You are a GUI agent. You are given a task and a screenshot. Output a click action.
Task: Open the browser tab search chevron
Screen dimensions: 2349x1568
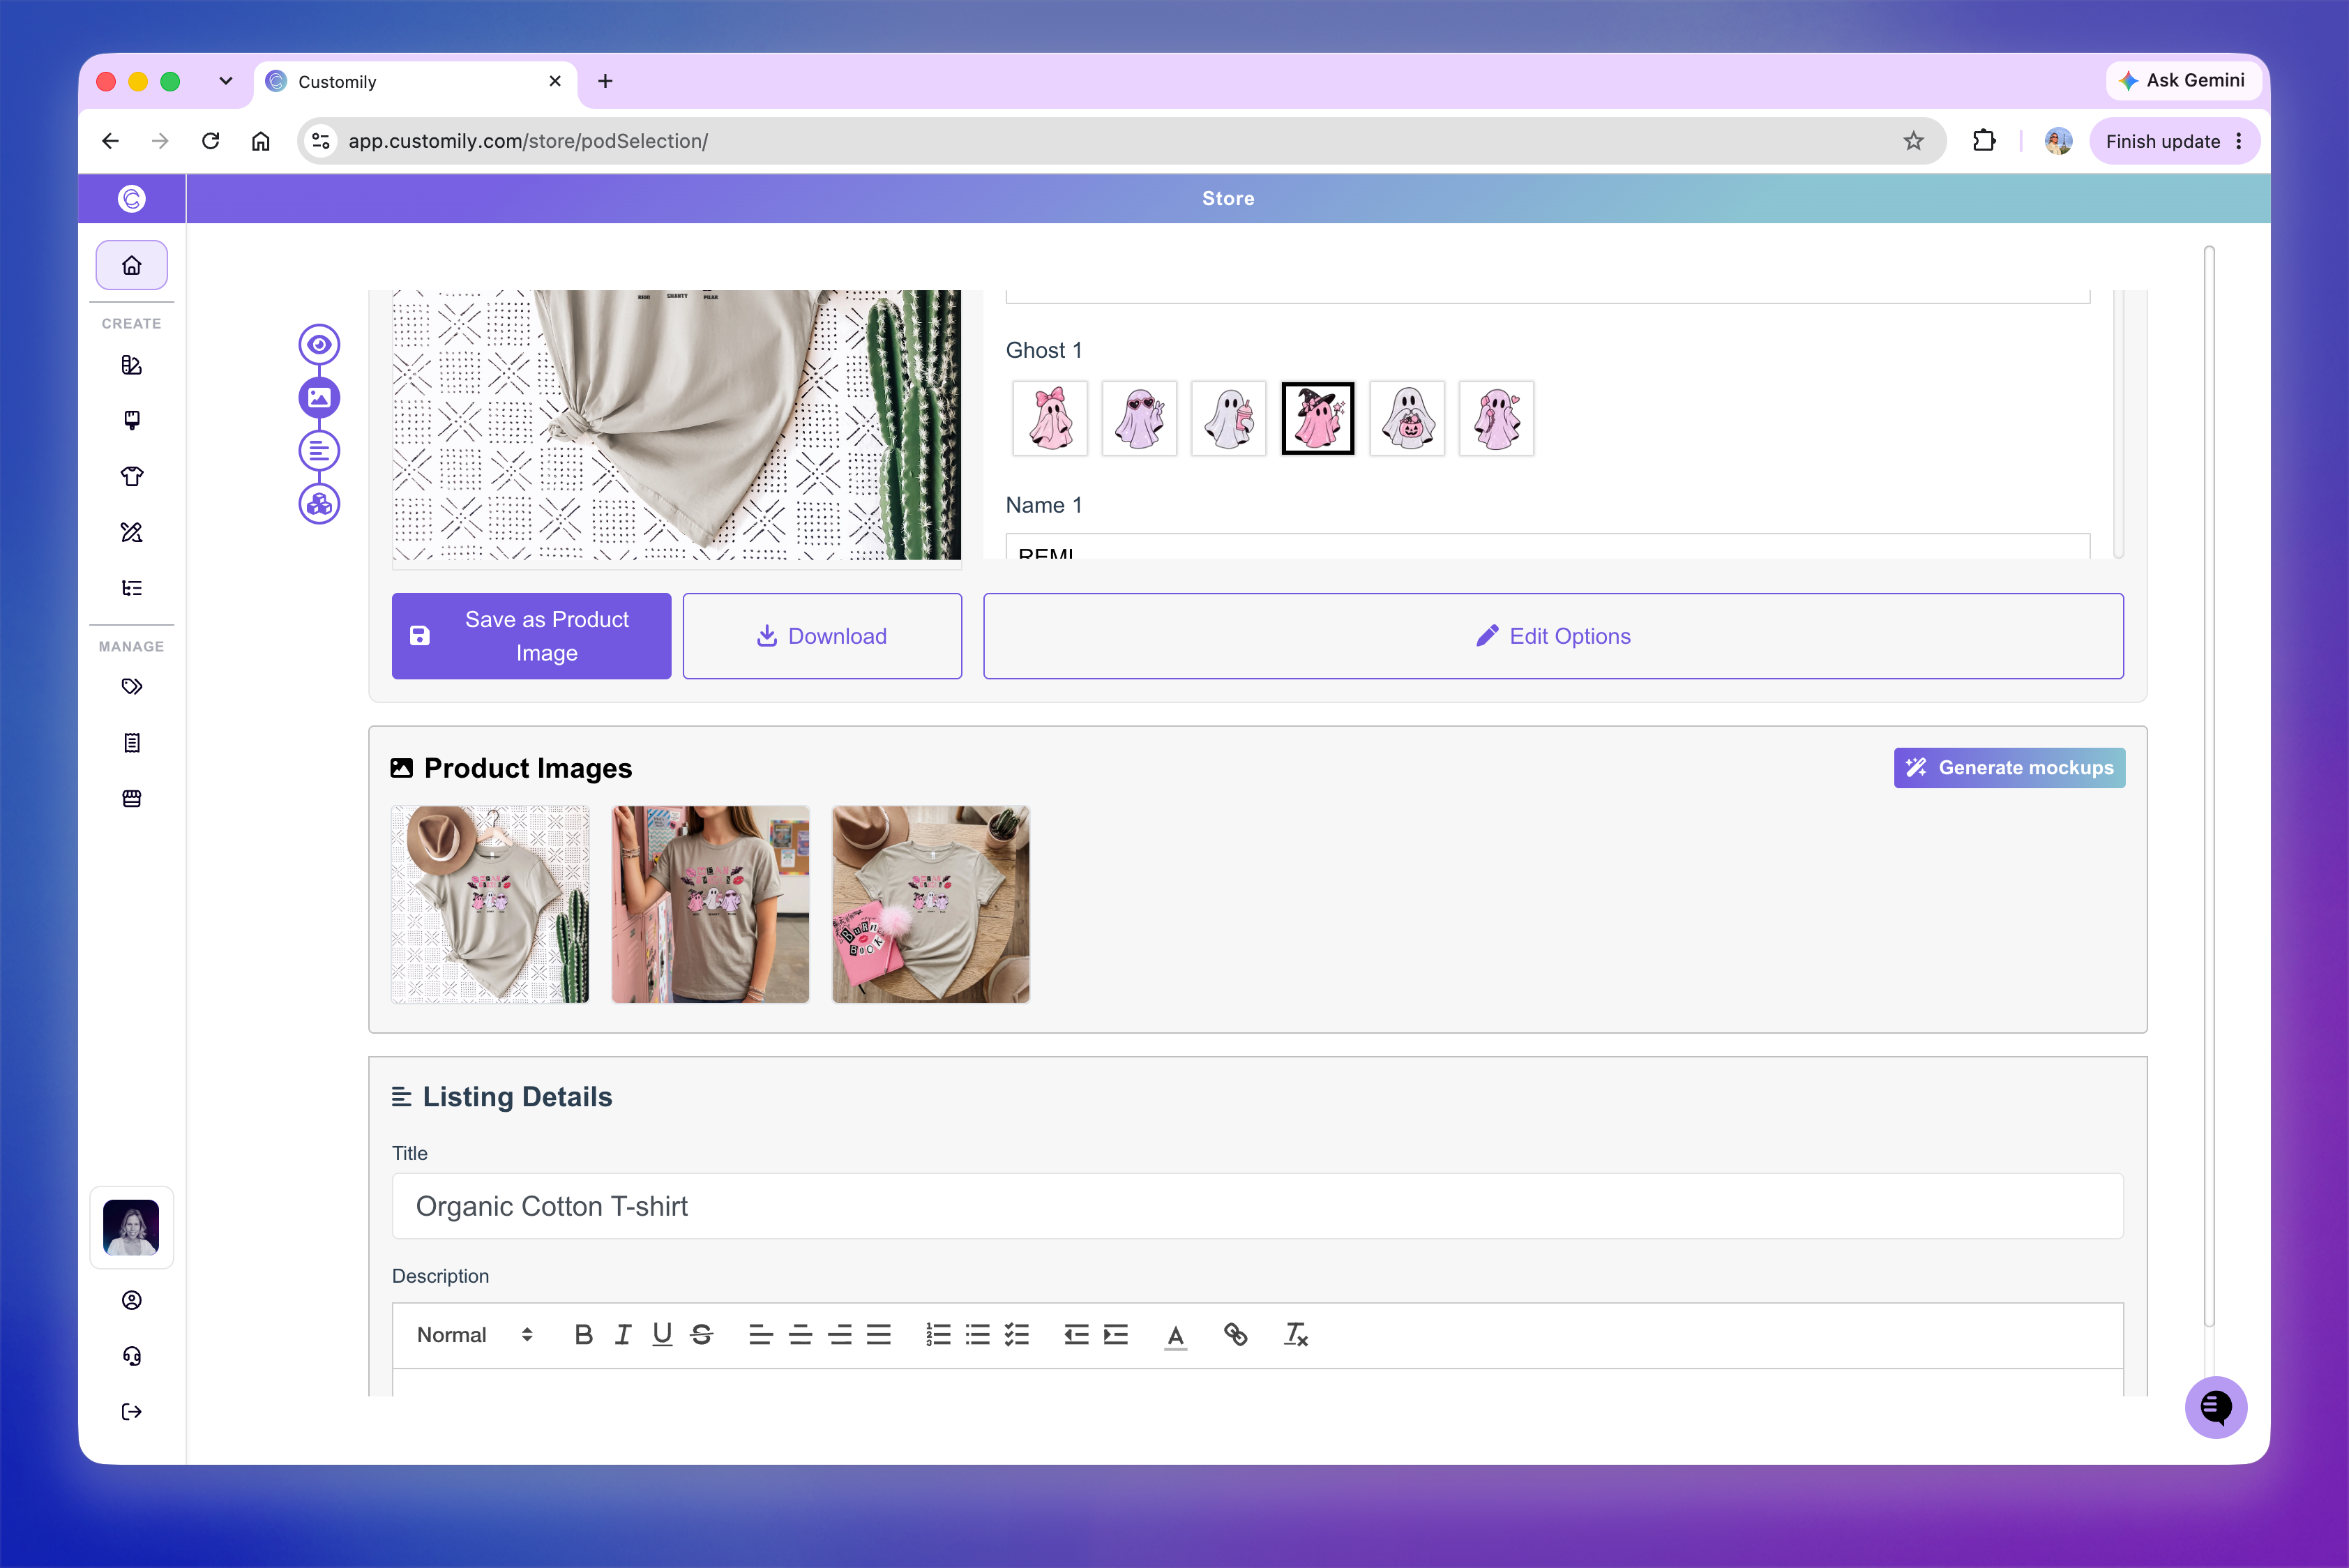(x=226, y=81)
